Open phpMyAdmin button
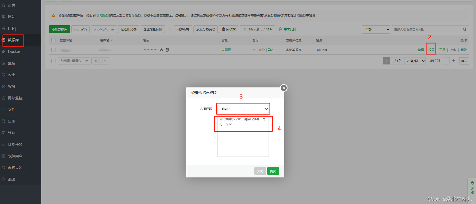This screenshot has width=476, height=204. [x=104, y=29]
